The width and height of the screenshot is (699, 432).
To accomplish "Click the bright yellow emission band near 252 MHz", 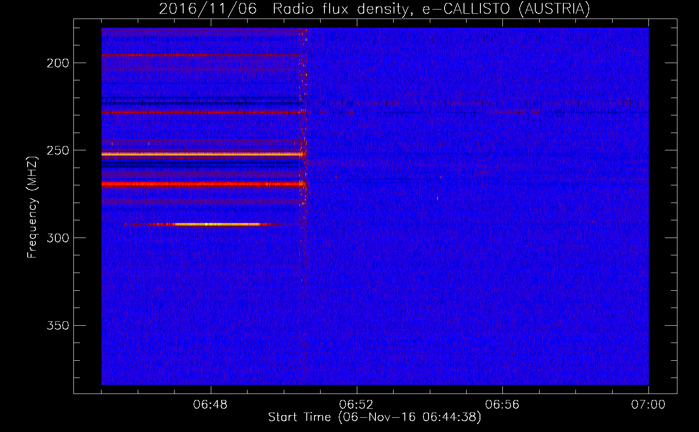I will pyautogui.click(x=203, y=154).
